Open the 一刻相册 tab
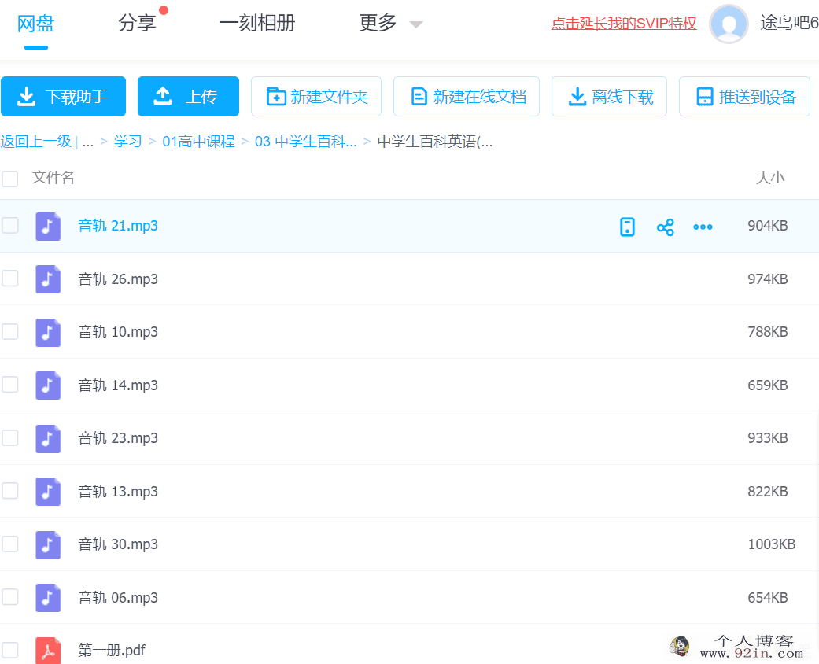819x664 pixels. (x=257, y=23)
